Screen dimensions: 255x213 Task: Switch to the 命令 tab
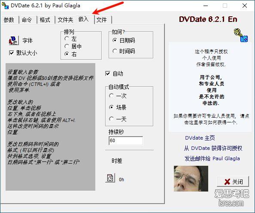click(27, 20)
